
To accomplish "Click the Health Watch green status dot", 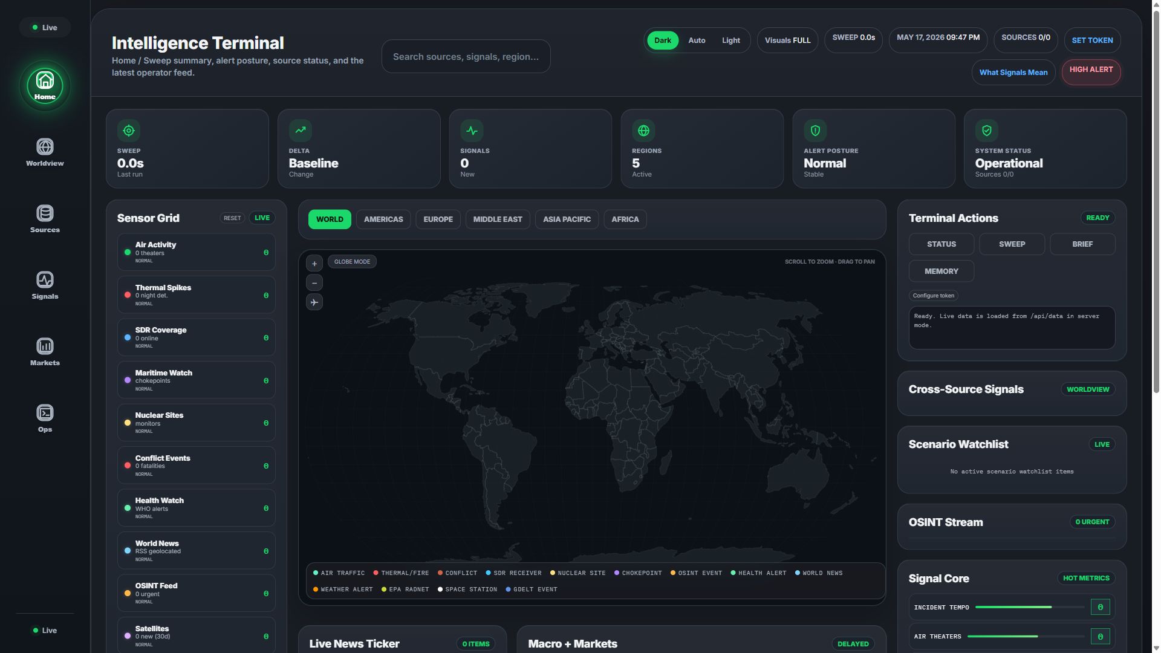I will (128, 508).
